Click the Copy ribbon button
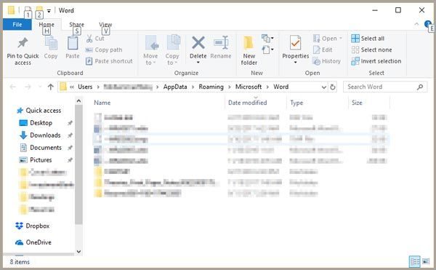The image size is (436, 270). point(51,47)
